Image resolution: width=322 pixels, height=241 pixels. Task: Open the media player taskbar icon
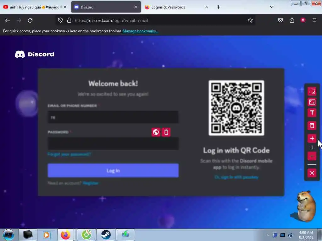click(47, 235)
